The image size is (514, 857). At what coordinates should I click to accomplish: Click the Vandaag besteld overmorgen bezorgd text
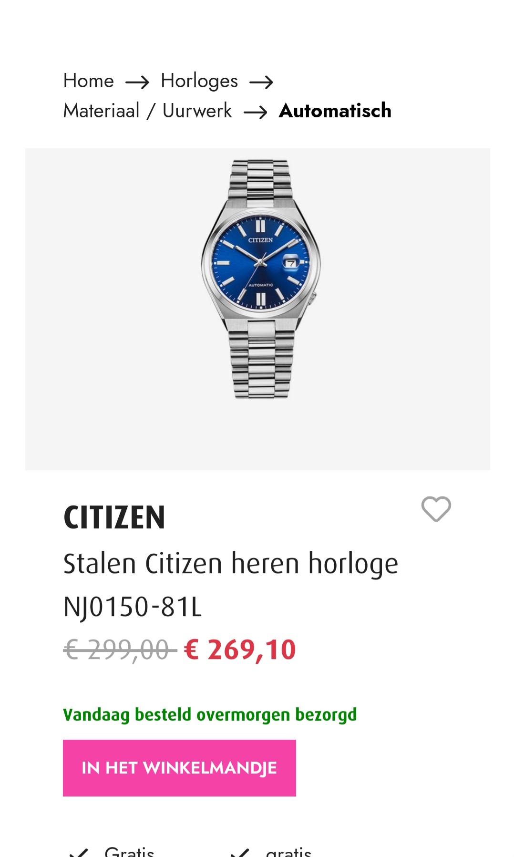pos(210,715)
